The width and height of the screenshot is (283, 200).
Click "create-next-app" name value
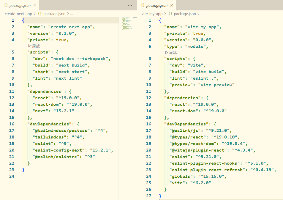click(x=70, y=27)
